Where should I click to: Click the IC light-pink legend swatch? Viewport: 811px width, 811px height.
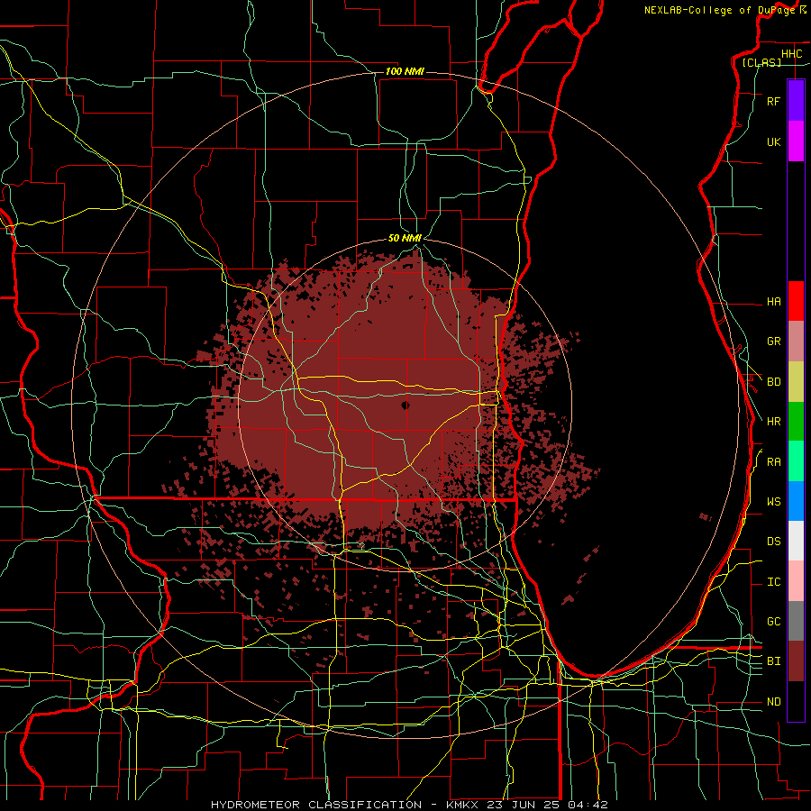(x=796, y=581)
